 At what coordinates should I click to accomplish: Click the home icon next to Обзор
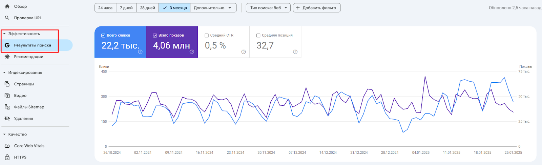pos(7,6)
